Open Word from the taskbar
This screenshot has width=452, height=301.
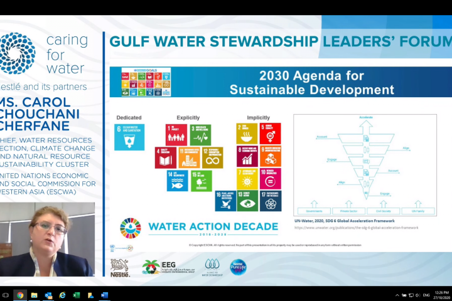point(104,295)
